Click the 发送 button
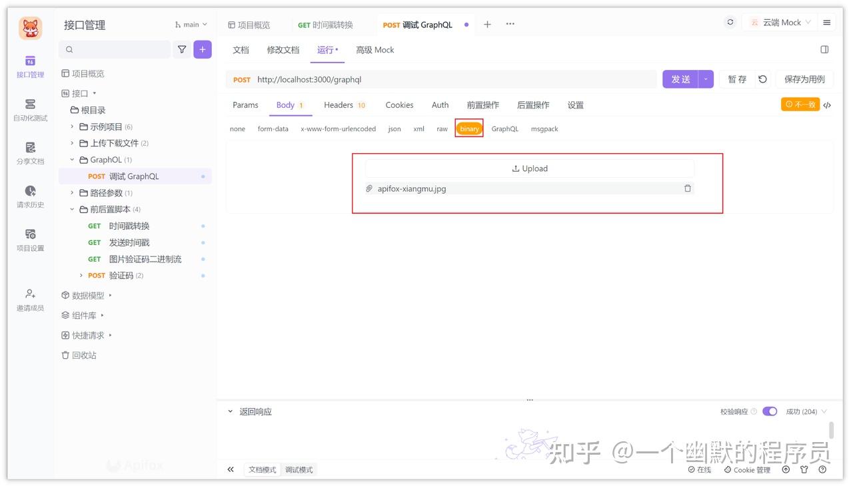This screenshot has width=853, height=486. 680,79
